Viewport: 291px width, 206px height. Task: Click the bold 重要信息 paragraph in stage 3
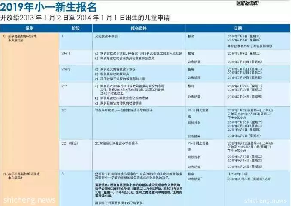[139, 191]
